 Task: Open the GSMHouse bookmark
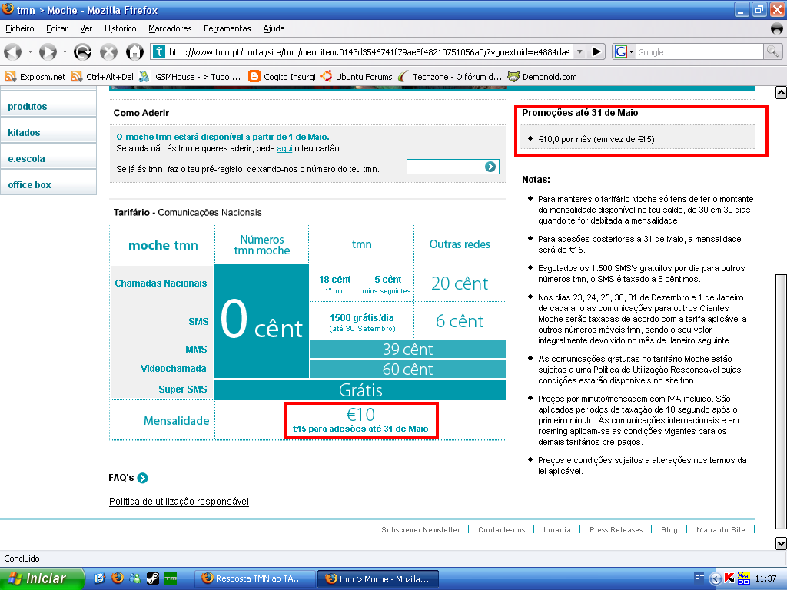pyautogui.click(x=190, y=77)
